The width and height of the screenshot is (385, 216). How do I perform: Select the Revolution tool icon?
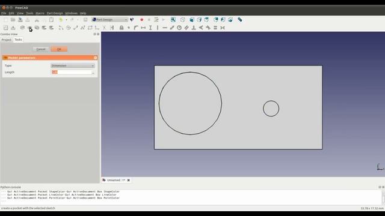pyautogui.click(x=37, y=28)
